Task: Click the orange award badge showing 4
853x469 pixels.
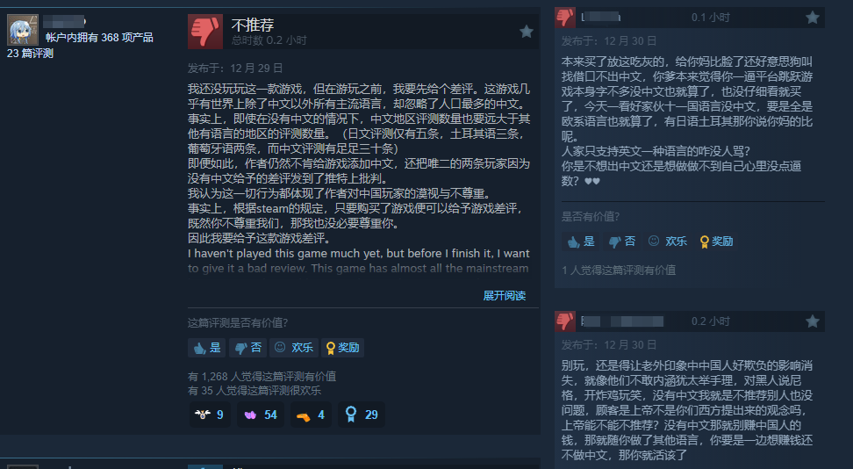Action: tap(311, 415)
